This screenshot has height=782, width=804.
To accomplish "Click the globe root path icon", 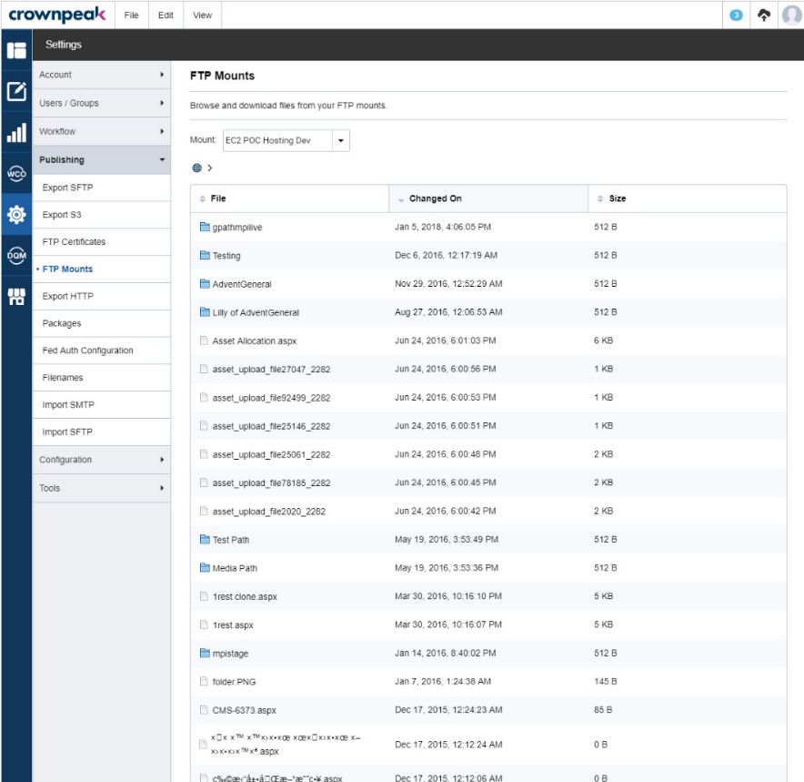I will click(x=196, y=168).
